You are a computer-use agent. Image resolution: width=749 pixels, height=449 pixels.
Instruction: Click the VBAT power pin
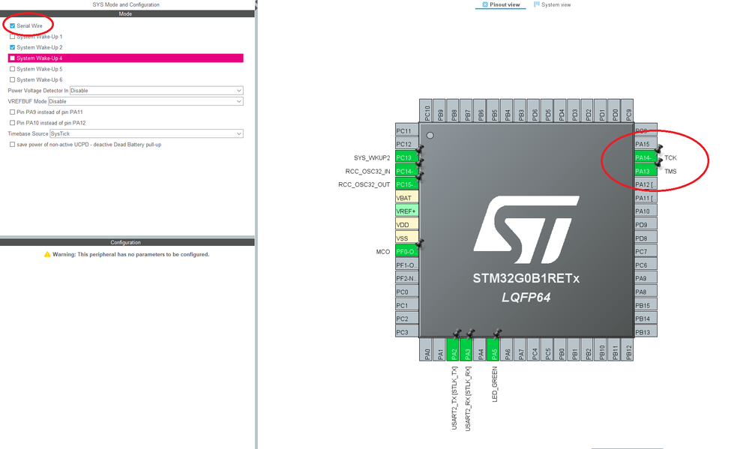pyautogui.click(x=407, y=198)
